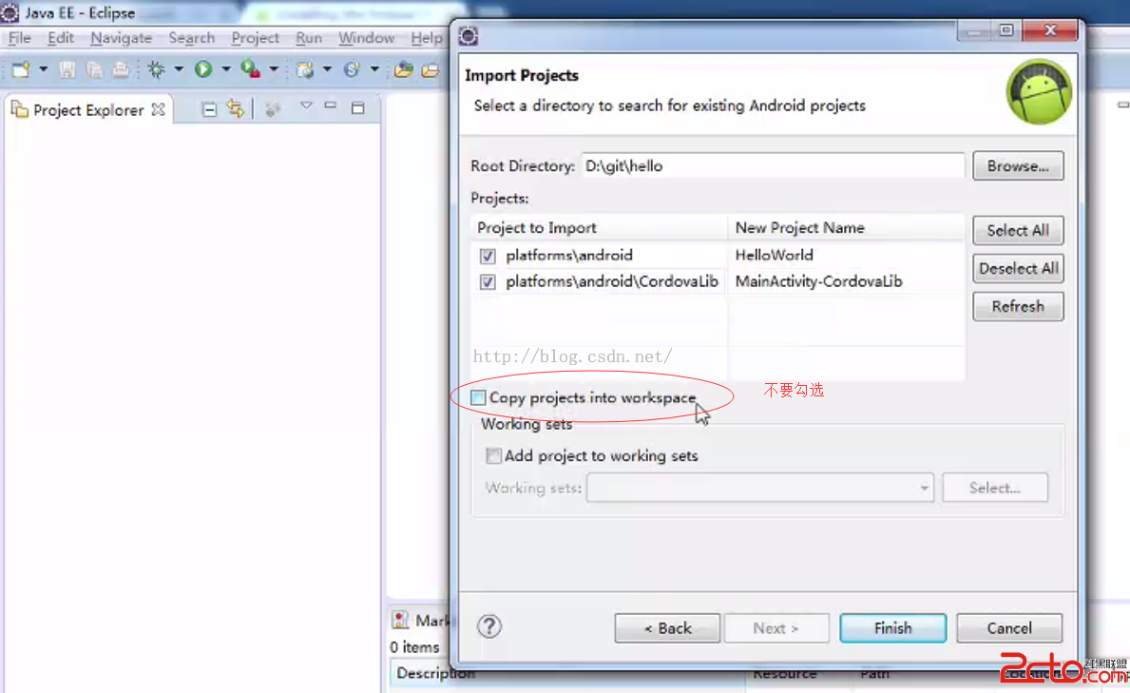Image resolution: width=1130 pixels, height=693 pixels.
Task: Close the Import Projects dialog window
Action: coord(1050,30)
